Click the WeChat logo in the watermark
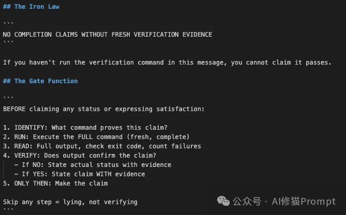 pos(224,201)
